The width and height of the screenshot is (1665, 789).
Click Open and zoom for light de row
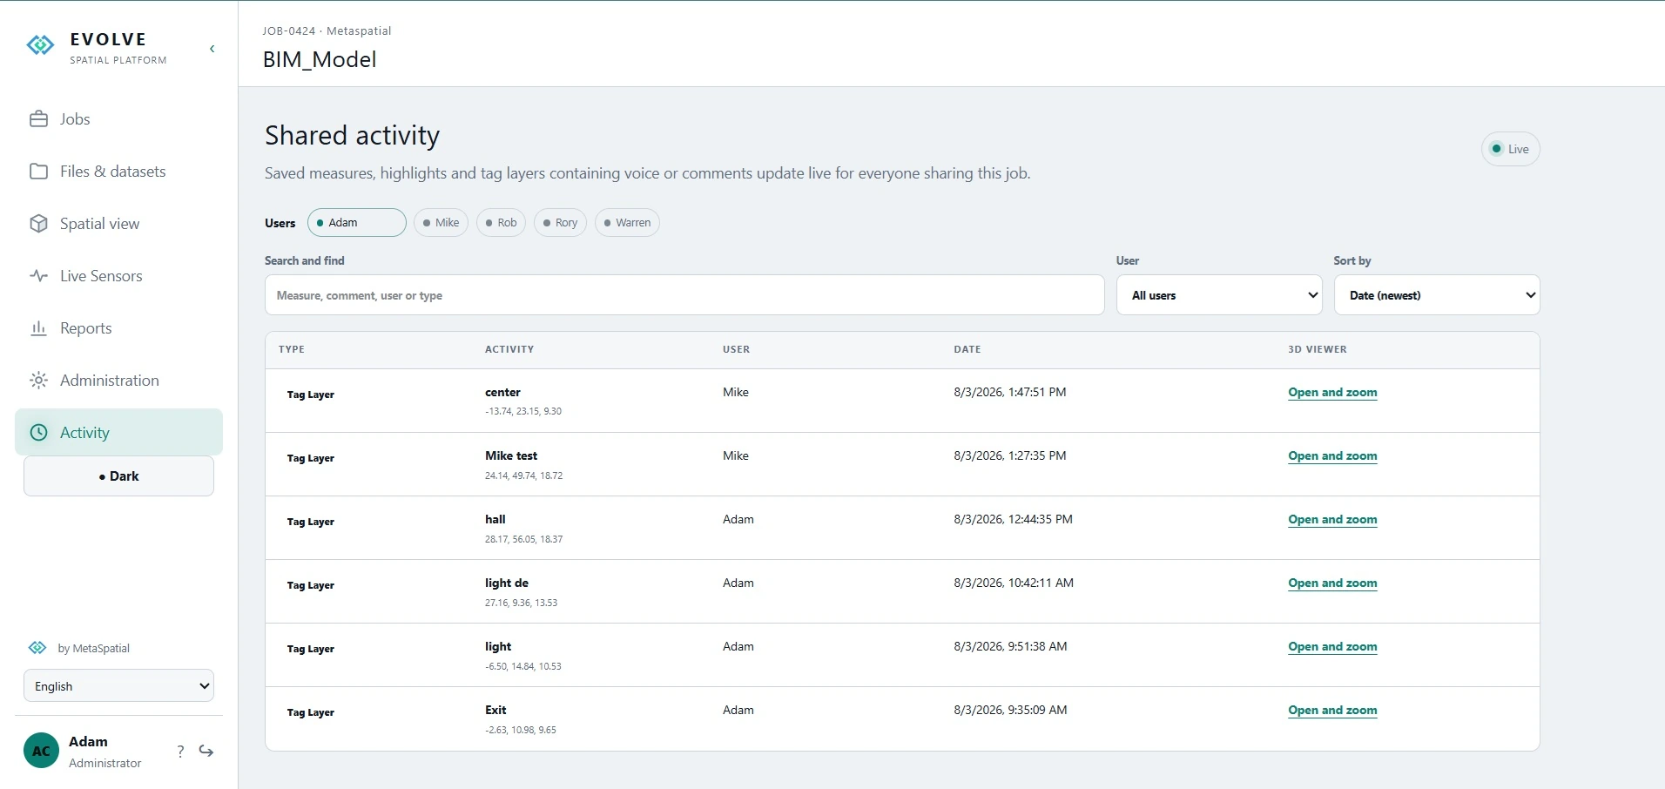1332,583
